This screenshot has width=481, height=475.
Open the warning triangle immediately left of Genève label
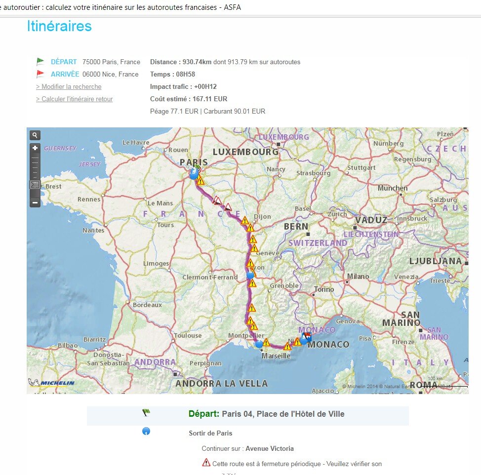point(254,248)
